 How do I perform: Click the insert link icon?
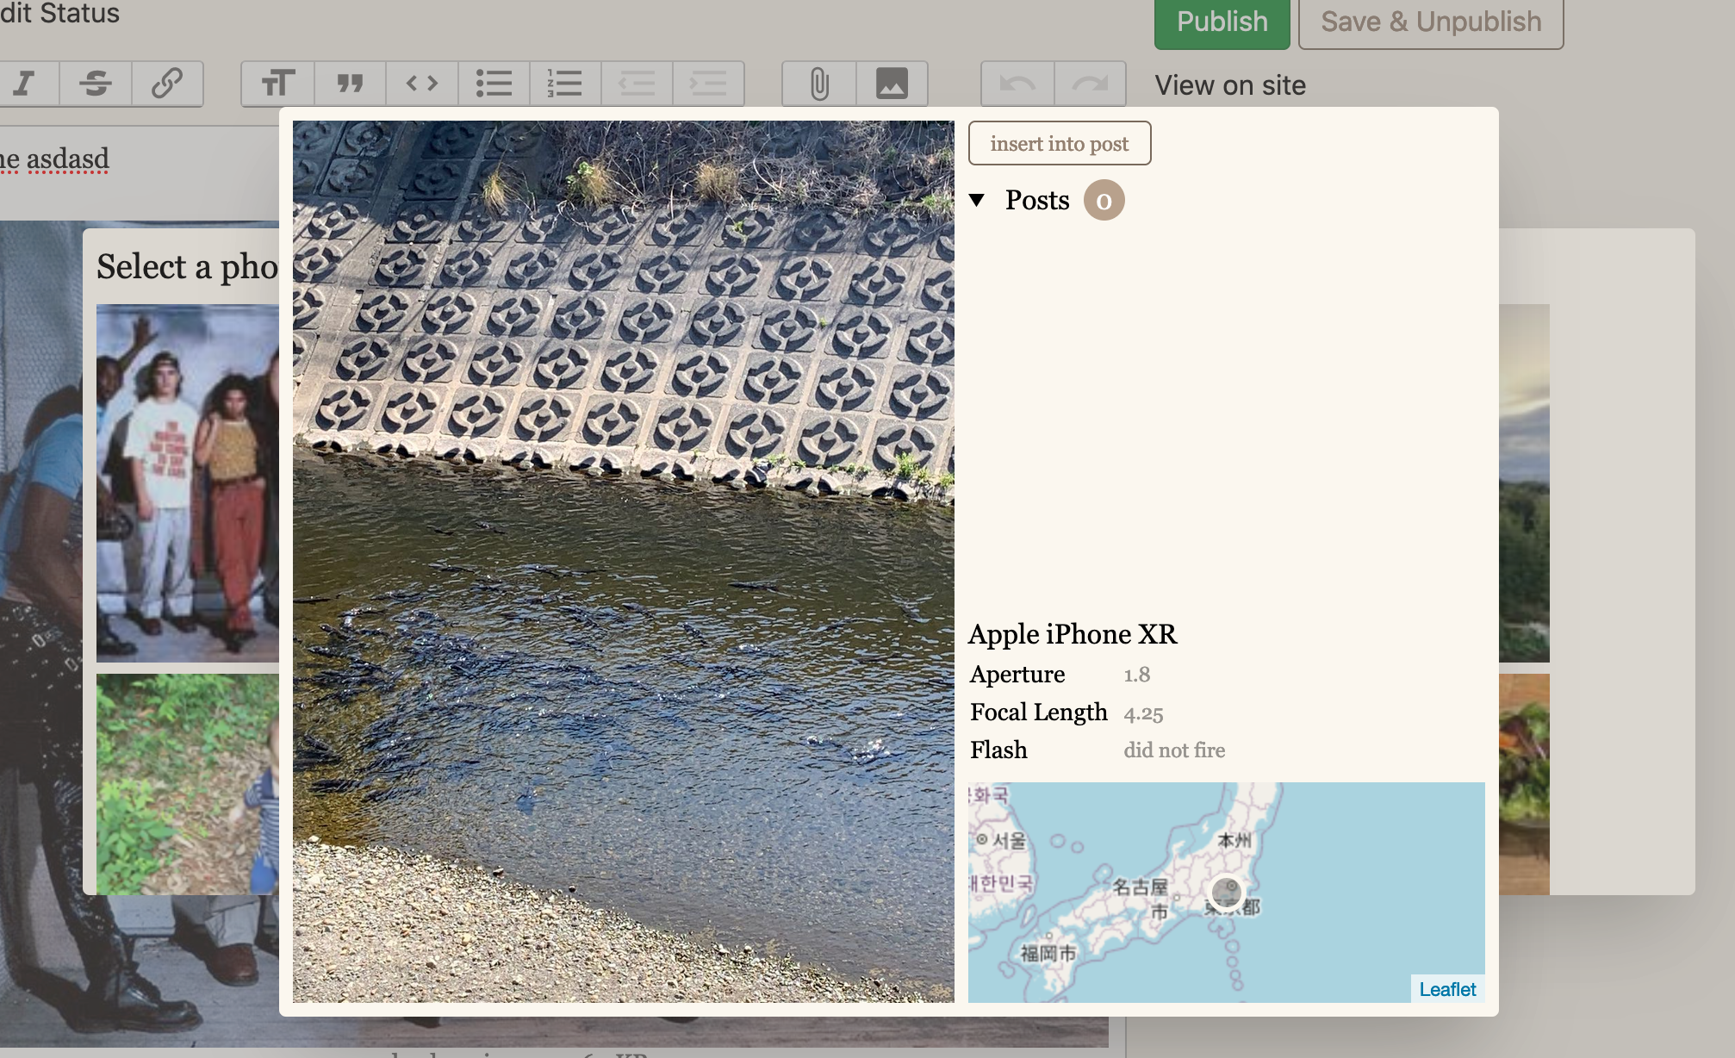(x=167, y=84)
